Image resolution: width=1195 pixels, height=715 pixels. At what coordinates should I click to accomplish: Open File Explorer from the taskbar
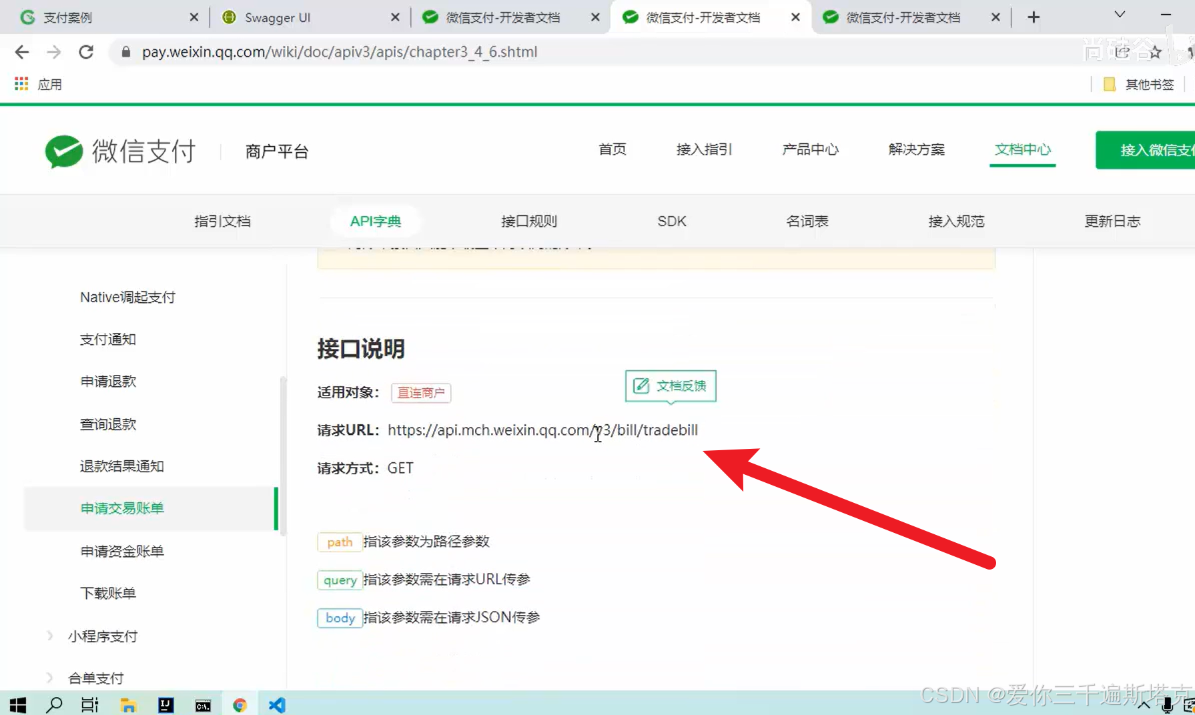tap(128, 704)
